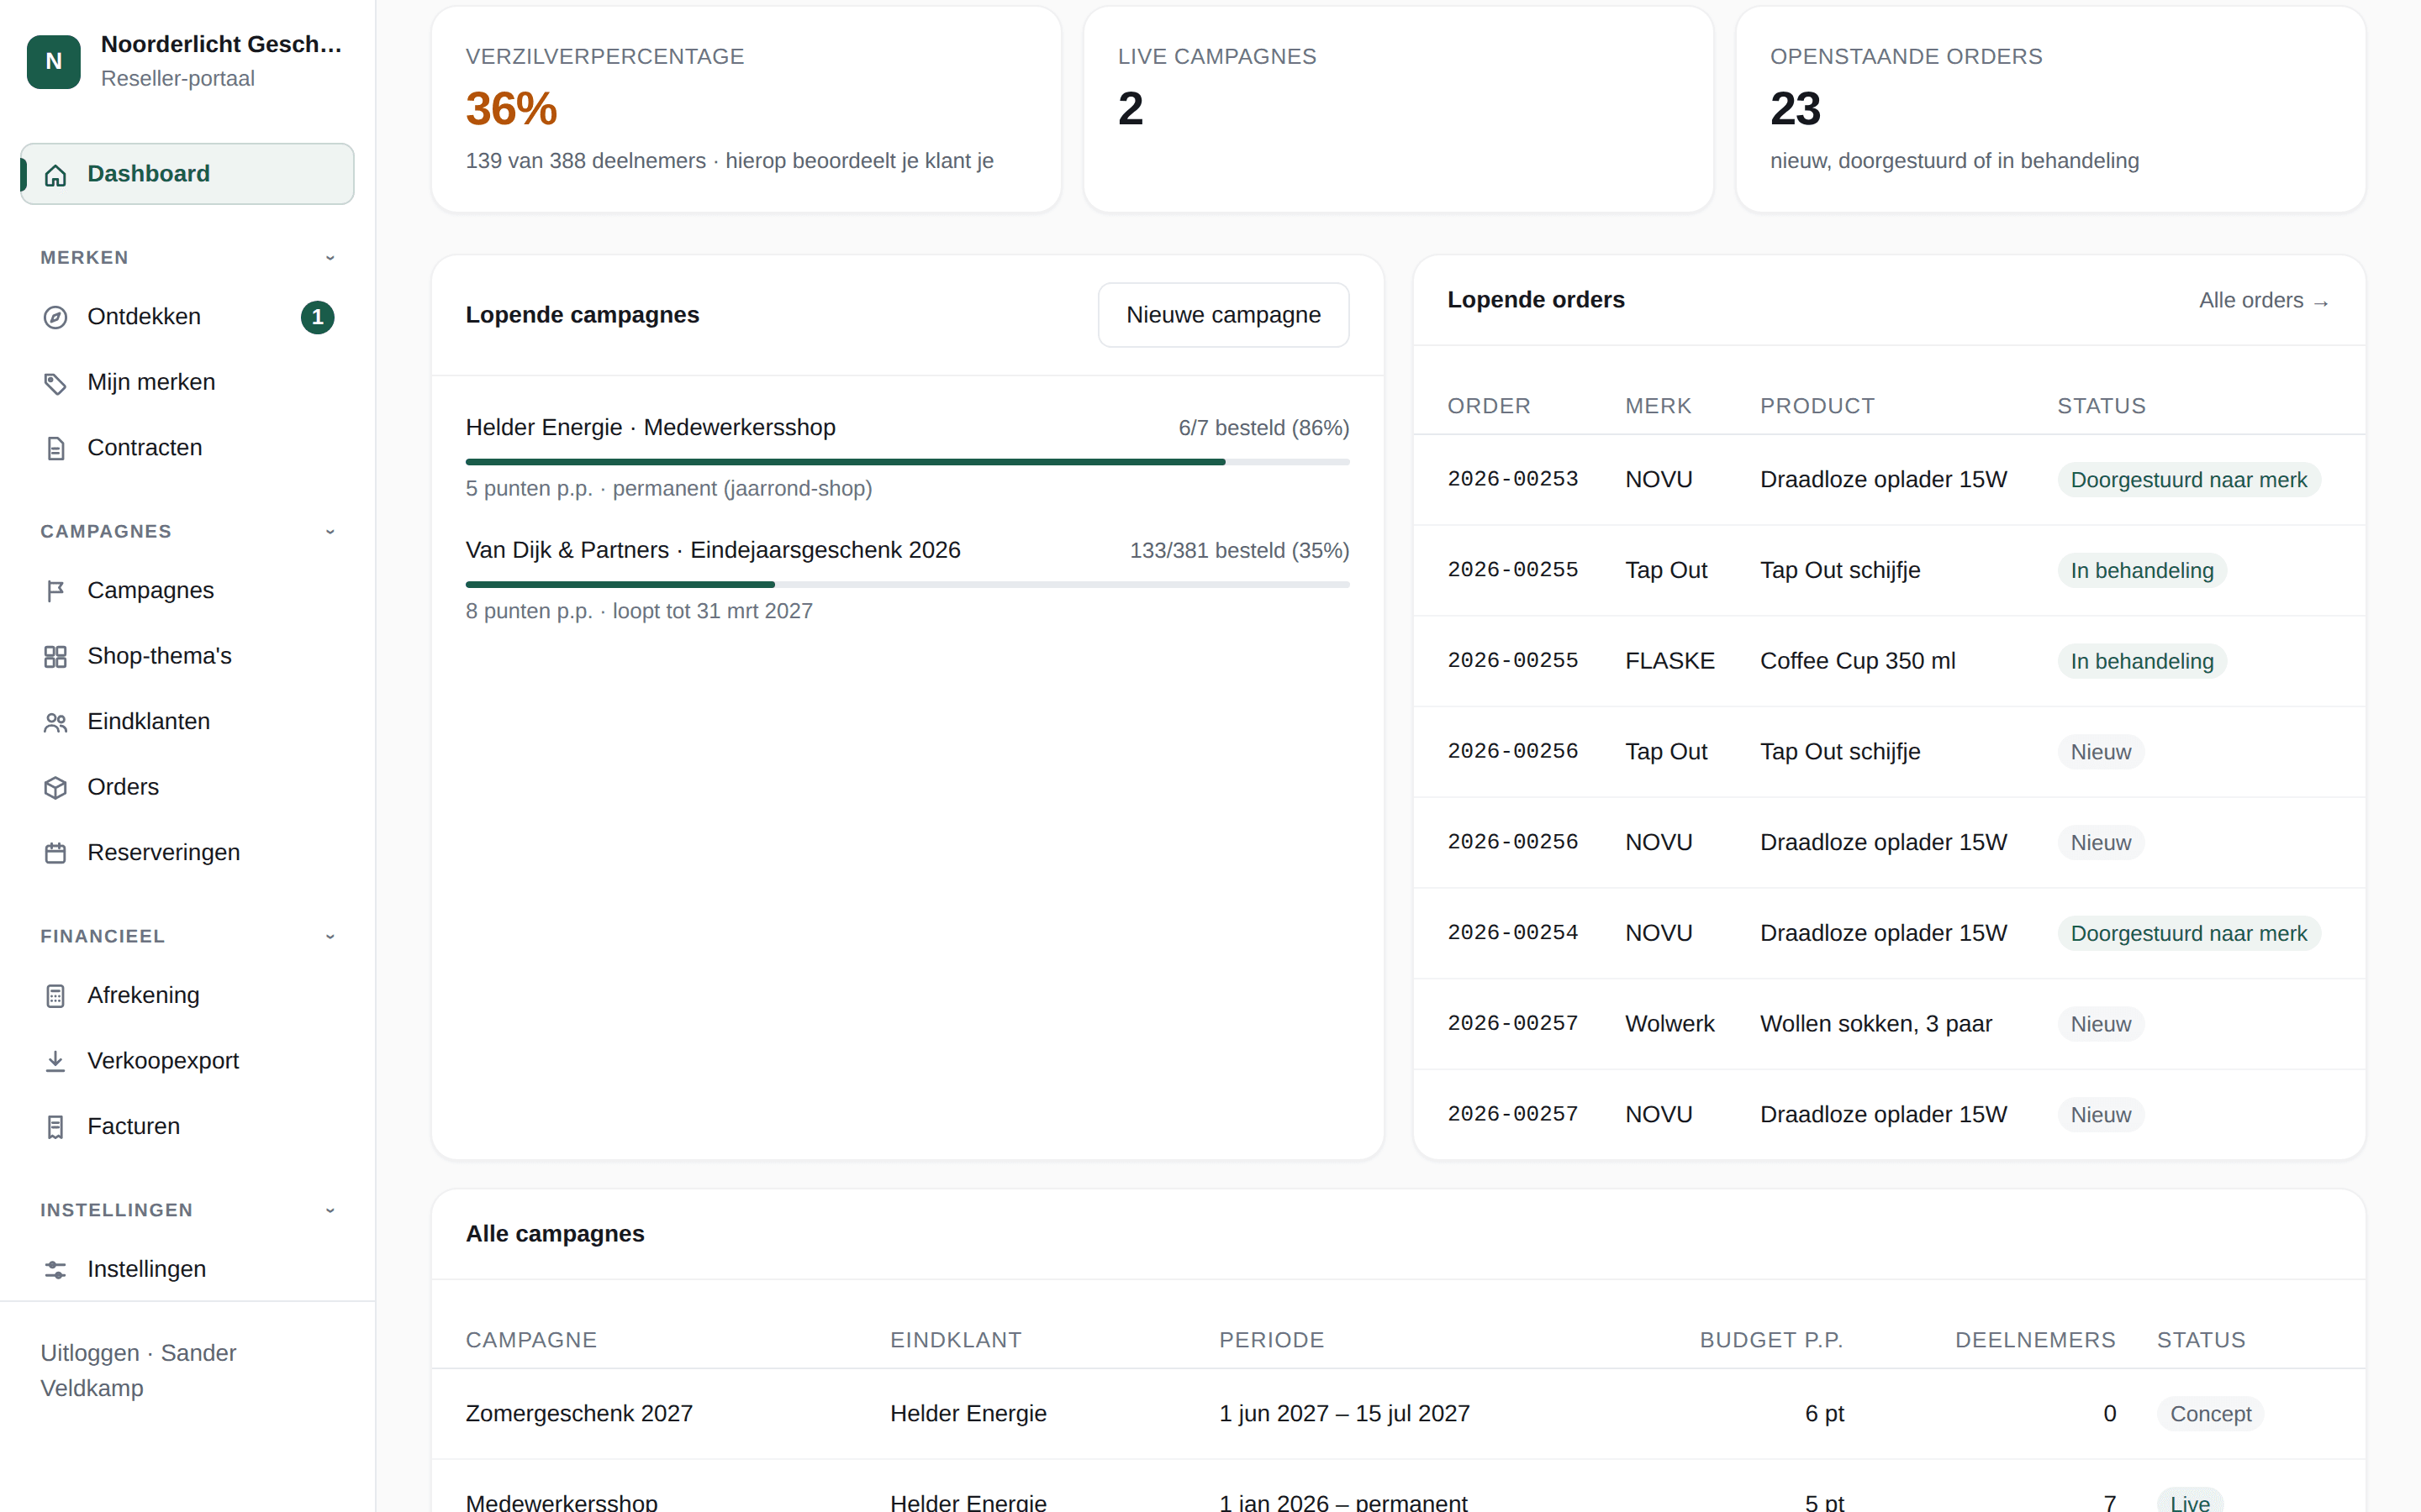Click the Dashboard home icon

55,175
